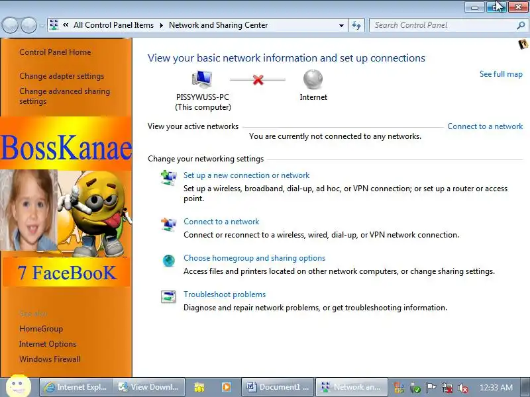Click the search magnifier icon
530x397 pixels.
pyautogui.click(x=521, y=25)
